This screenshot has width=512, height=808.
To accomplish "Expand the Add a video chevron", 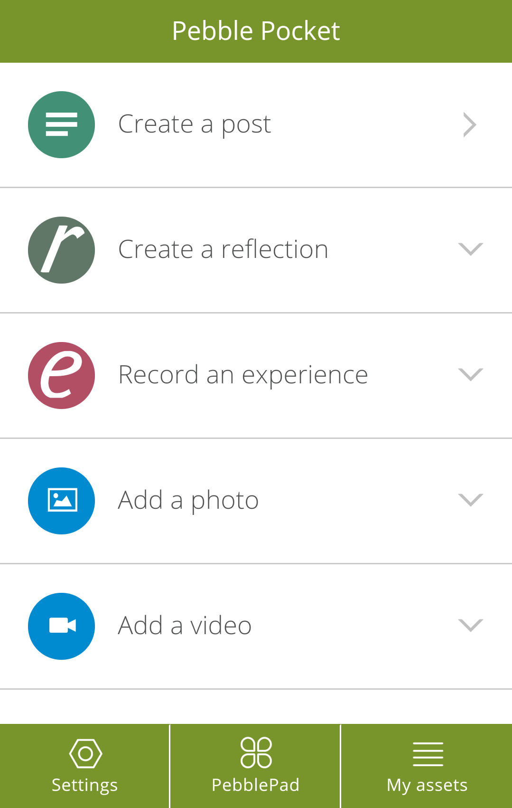I will coord(470,626).
